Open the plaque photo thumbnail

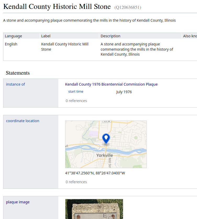coord(94,209)
